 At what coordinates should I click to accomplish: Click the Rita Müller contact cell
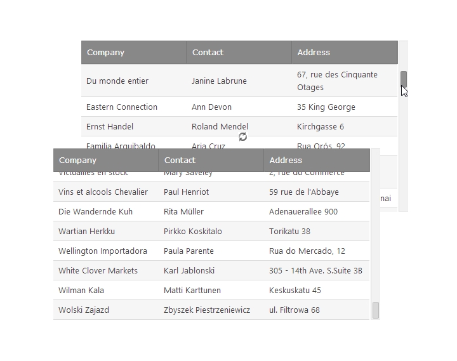pyautogui.click(x=211, y=211)
